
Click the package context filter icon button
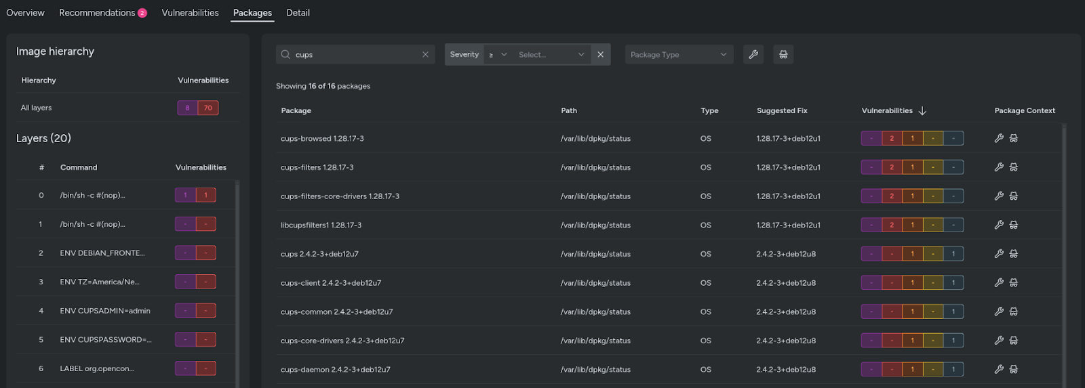point(783,54)
